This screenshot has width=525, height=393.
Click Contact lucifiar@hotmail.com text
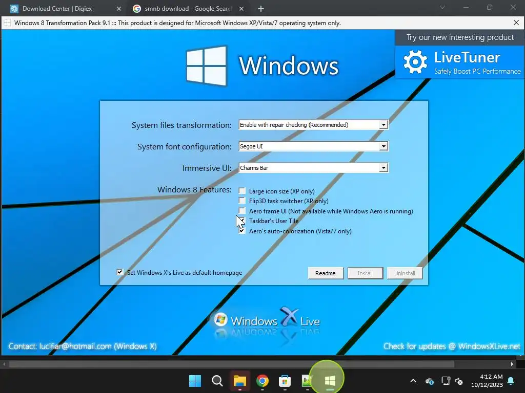pyautogui.click(x=83, y=346)
